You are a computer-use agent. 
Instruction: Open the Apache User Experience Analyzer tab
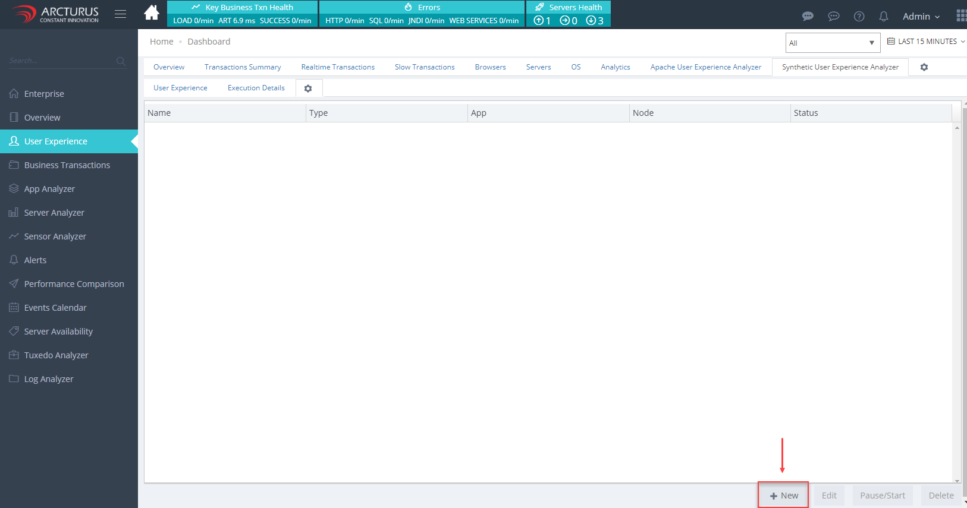point(705,67)
